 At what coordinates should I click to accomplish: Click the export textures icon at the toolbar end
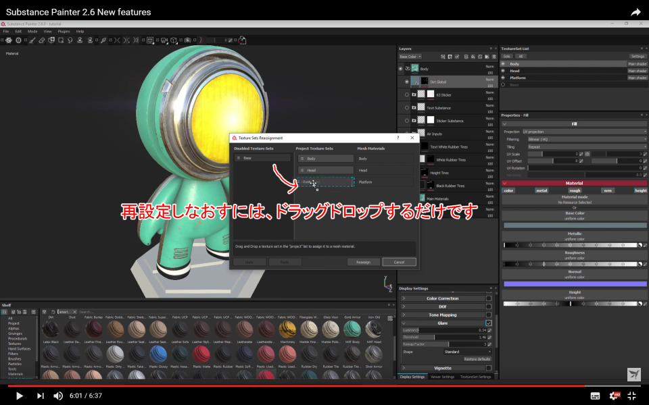pos(243,40)
